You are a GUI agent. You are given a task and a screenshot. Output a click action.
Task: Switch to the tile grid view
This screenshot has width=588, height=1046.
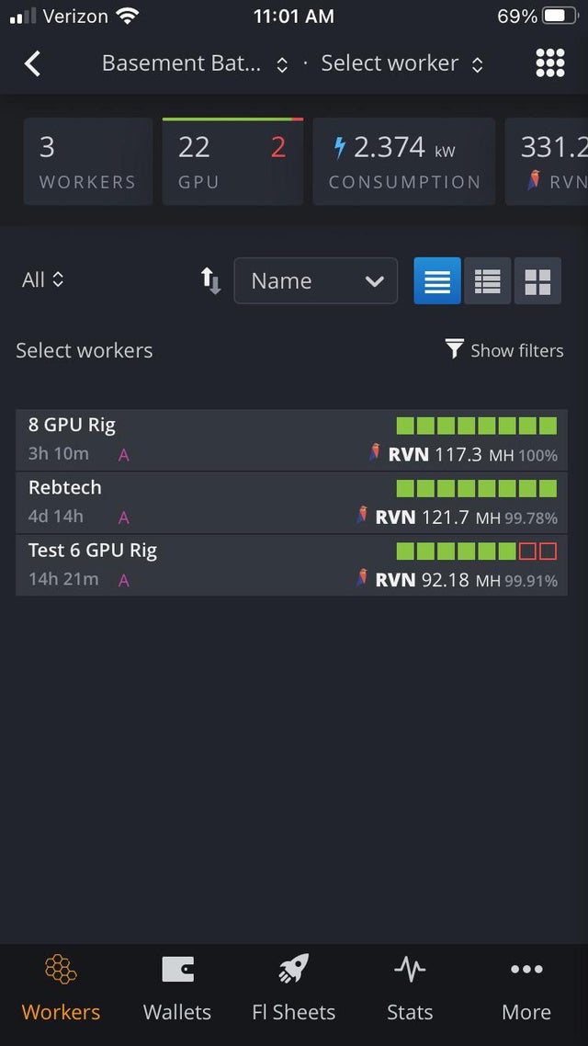[x=537, y=281]
